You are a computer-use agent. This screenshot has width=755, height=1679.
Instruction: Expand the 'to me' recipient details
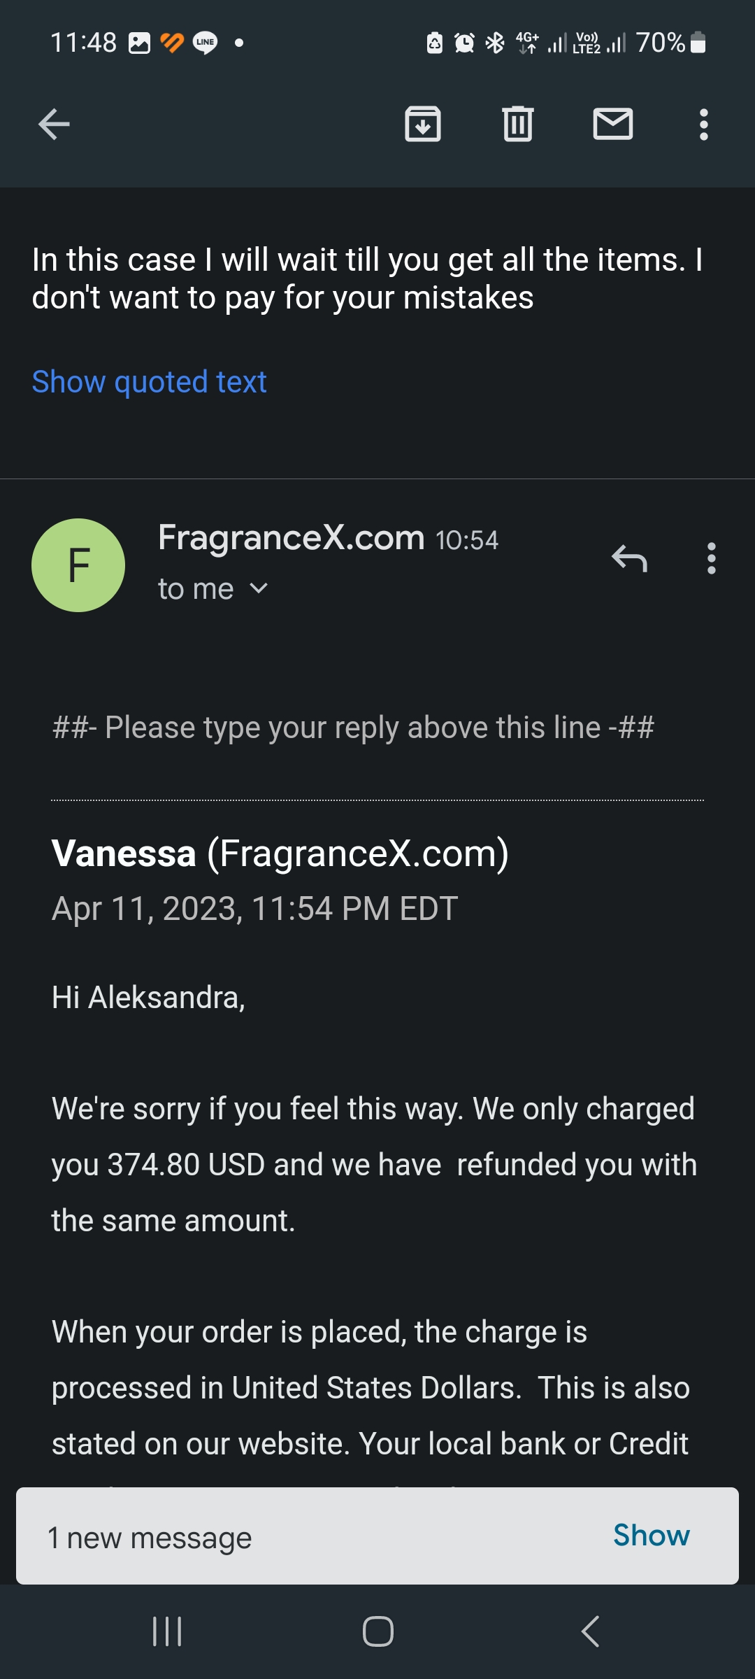point(212,588)
